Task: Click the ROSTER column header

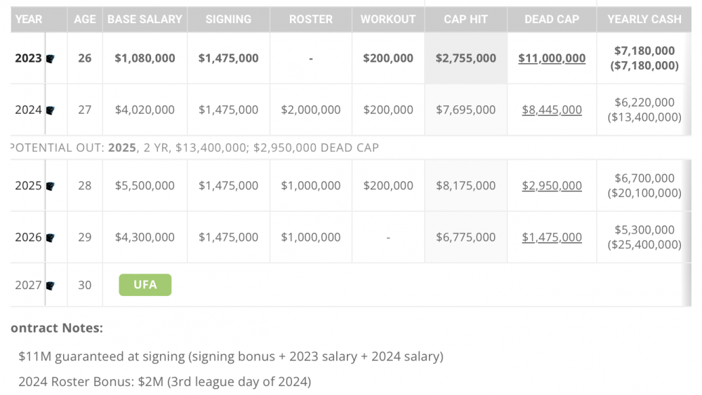Action: [311, 19]
